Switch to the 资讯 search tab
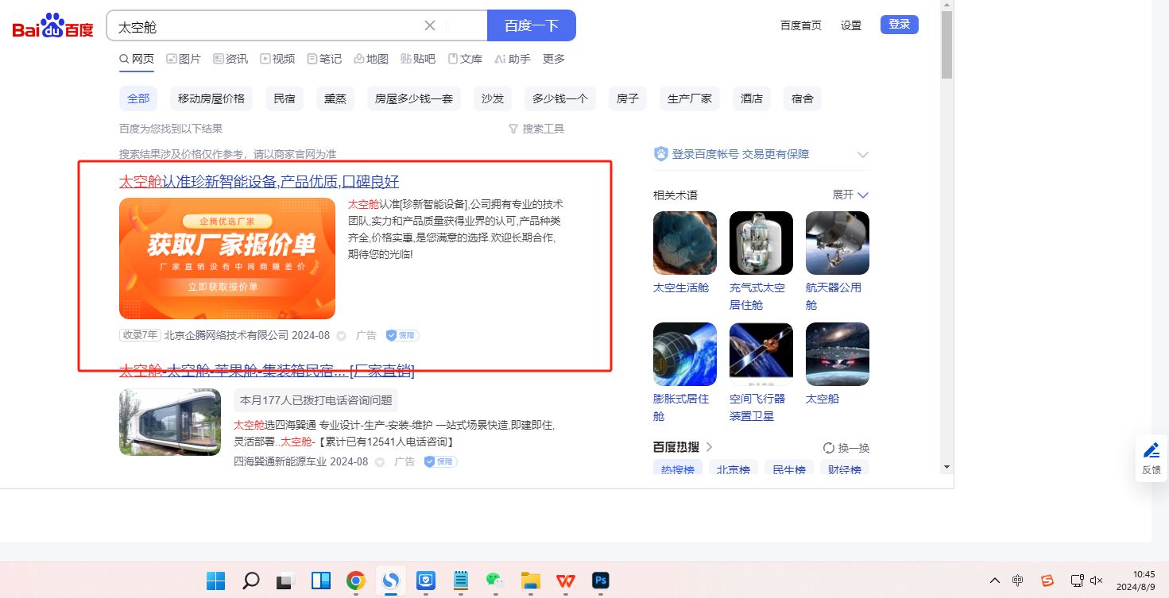Viewport: 1169px width, 598px height. pos(230,59)
